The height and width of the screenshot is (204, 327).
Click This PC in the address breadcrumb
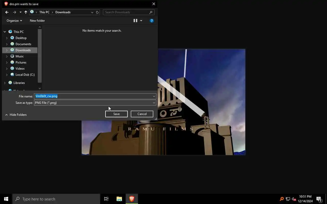(44, 12)
